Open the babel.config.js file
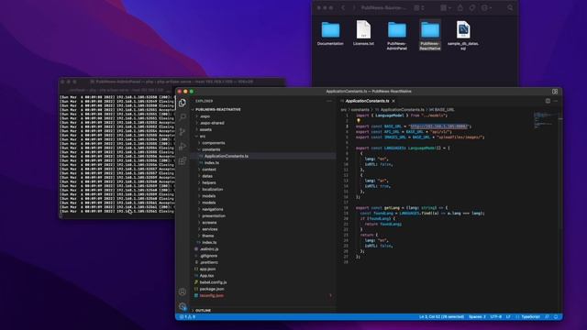 (213, 282)
